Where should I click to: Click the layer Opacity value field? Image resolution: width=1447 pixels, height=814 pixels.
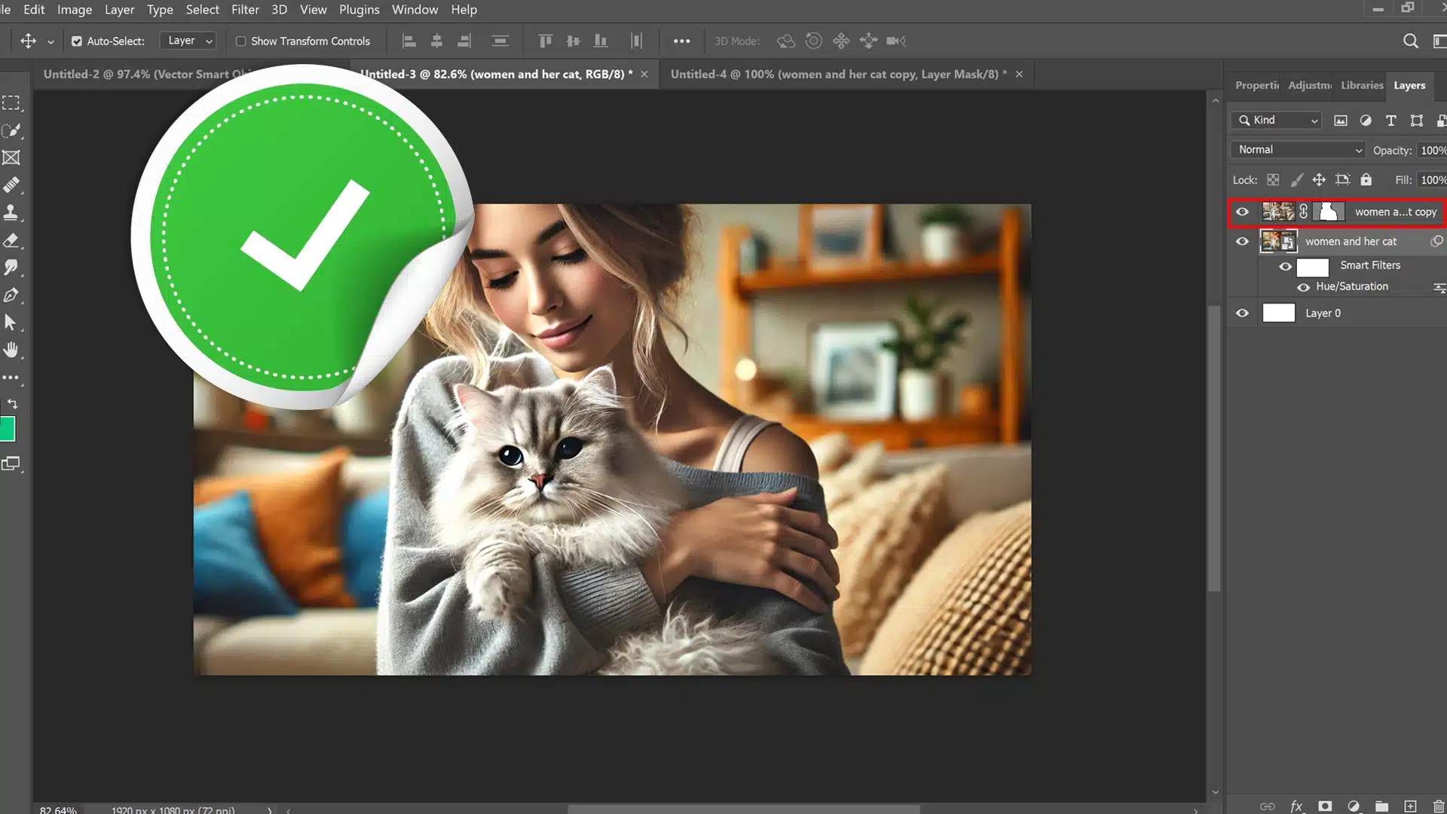pos(1432,151)
